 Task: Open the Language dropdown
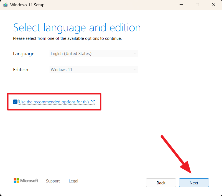coord(94,54)
